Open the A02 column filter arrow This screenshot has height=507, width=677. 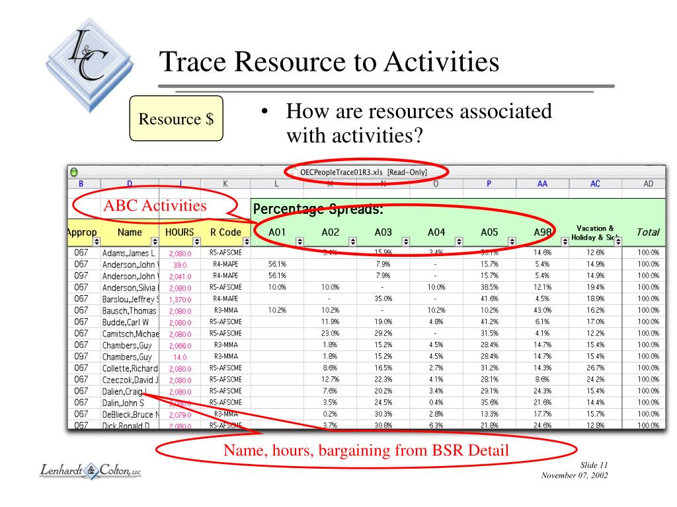pos(353,242)
